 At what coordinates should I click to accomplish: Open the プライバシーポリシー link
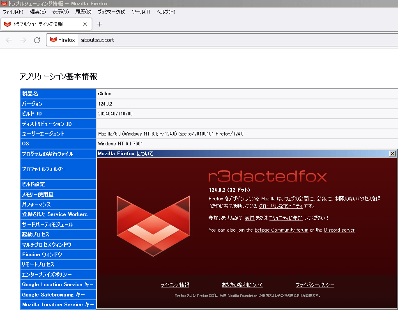pyautogui.click(x=315, y=285)
